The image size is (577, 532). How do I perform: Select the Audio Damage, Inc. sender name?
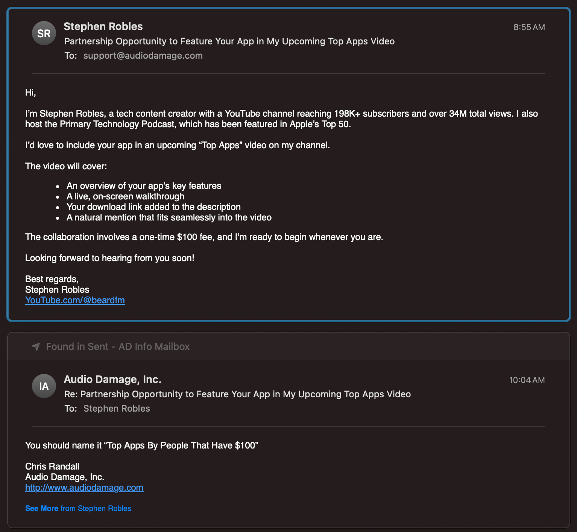[x=112, y=379]
